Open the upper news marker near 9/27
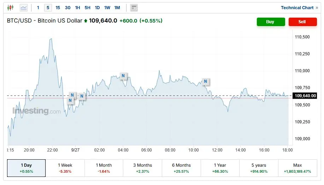 (72, 95)
